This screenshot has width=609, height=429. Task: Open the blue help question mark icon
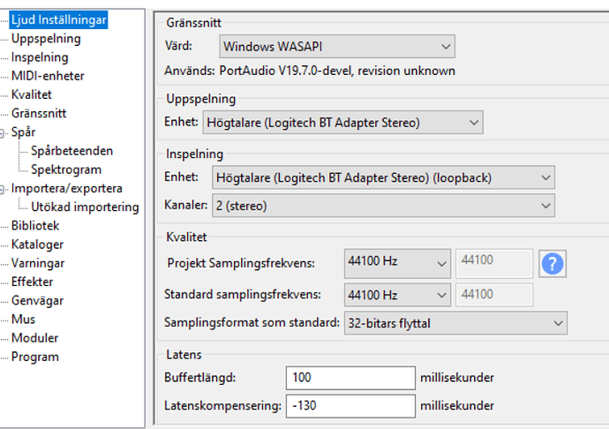click(553, 264)
